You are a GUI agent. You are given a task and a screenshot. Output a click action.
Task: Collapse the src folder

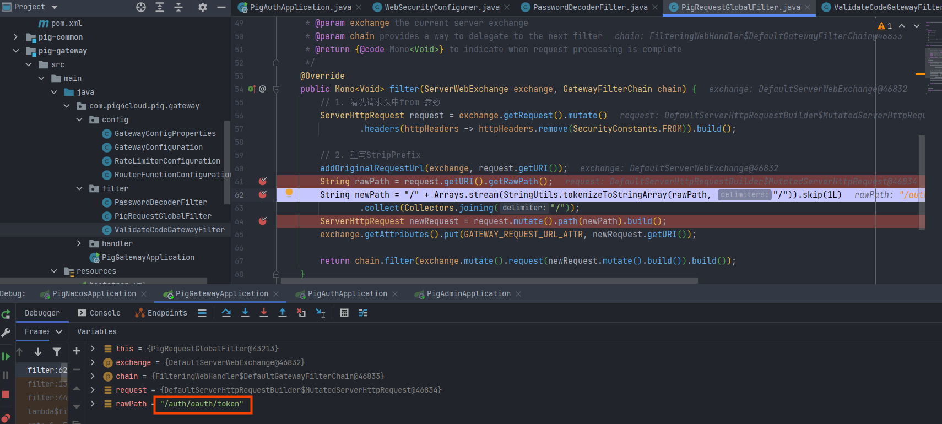pyautogui.click(x=29, y=64)
